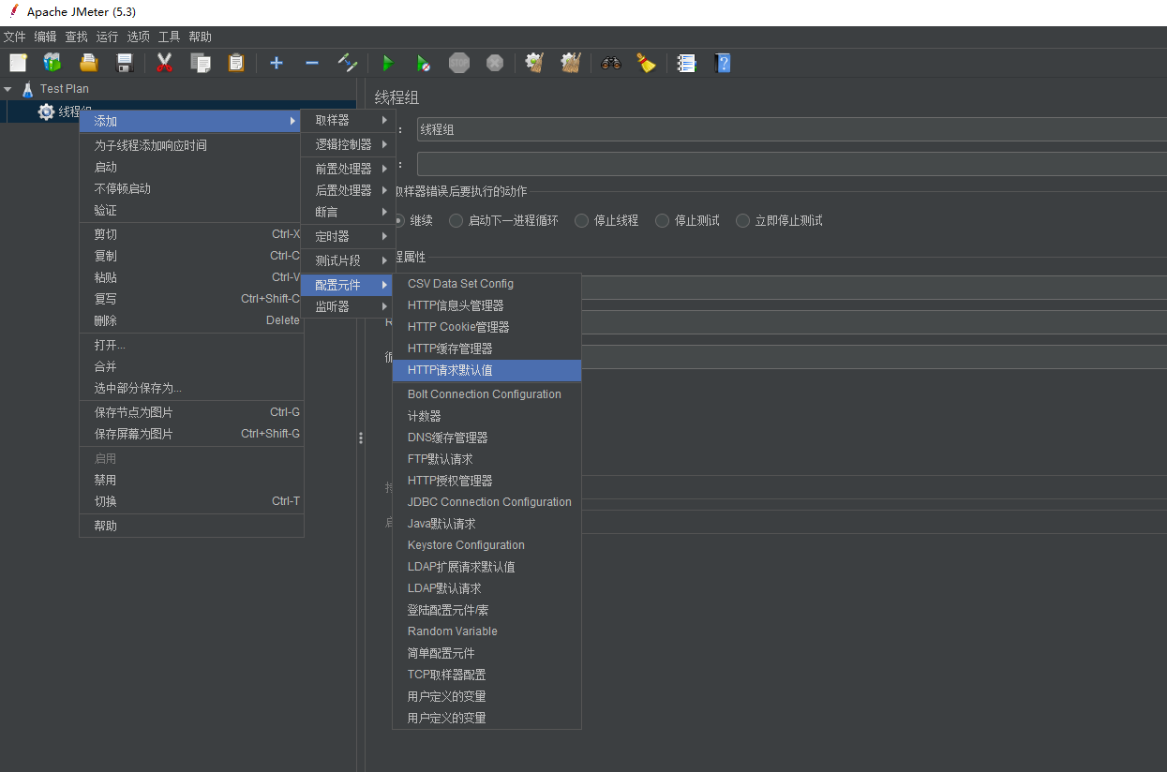Choose 剪切 in the context menu
The image size is (1167, 772).
pos(191,234)
